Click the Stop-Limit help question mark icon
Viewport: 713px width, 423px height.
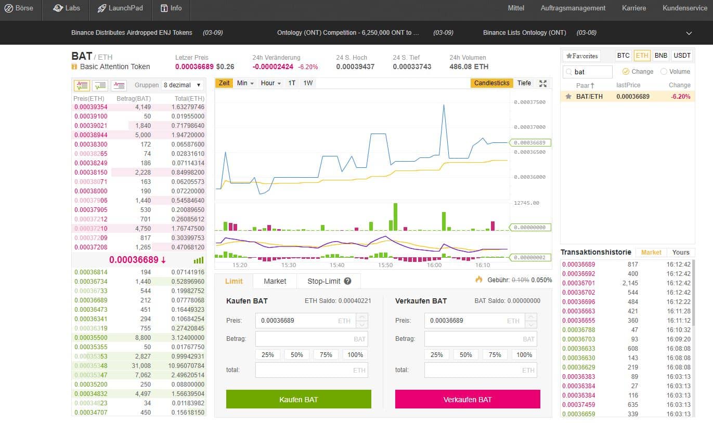point(348,281)
